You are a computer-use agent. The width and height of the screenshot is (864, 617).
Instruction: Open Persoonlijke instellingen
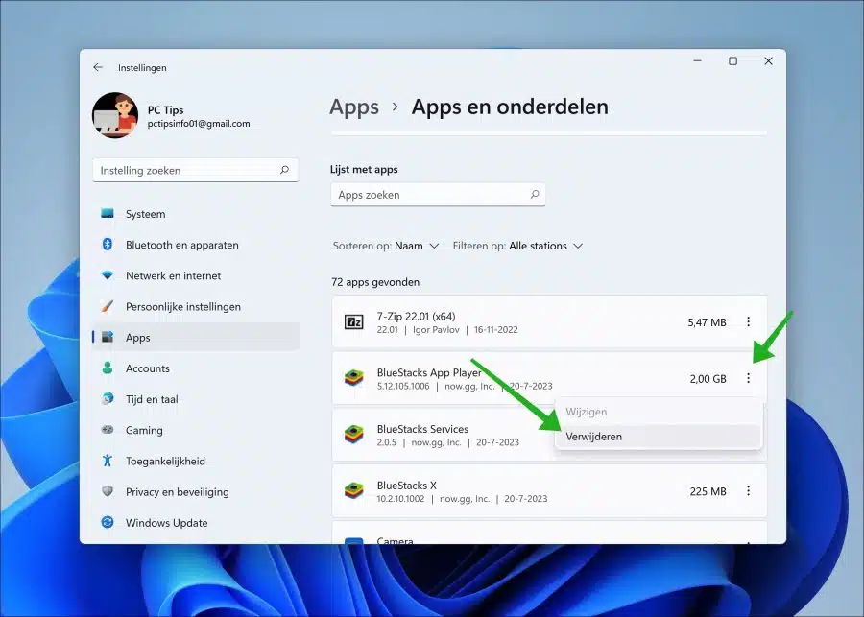(x=196, y=306)
